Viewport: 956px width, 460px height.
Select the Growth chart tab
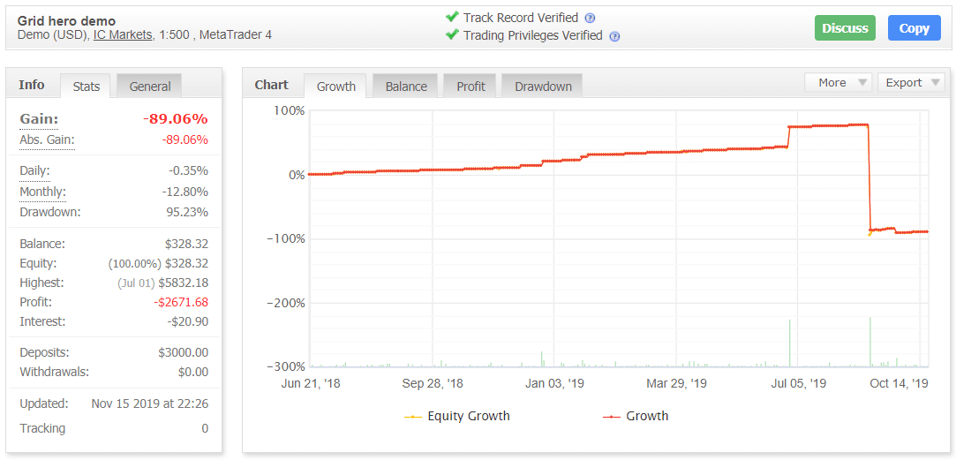(336, 87)
